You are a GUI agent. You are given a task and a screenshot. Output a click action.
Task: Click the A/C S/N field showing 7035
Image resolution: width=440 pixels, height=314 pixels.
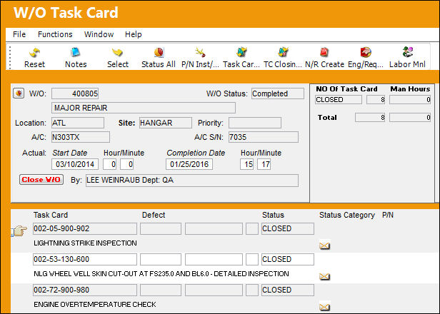click(264, 137)
